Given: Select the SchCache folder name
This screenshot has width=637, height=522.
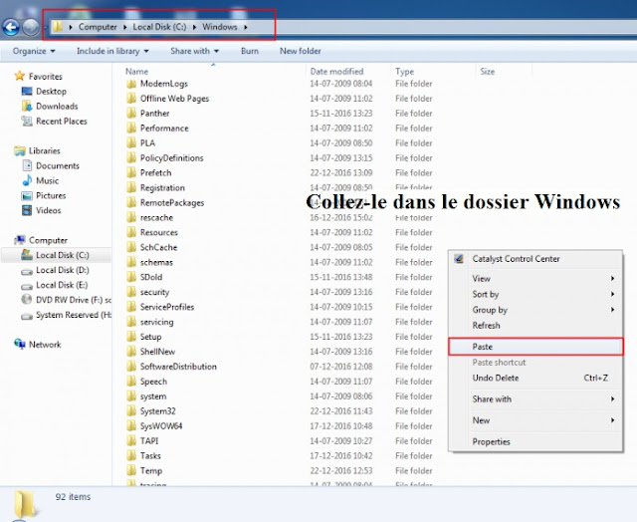Looking at the screenshot, I should [x=158, y=247].
